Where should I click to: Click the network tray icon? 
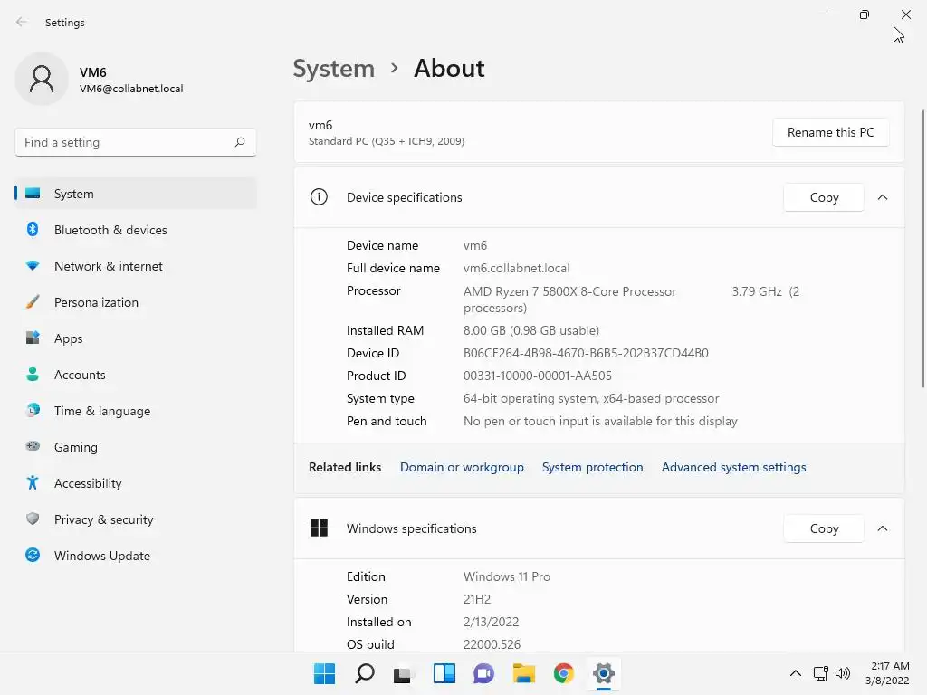pyautogui.click(x=820, y=673)
